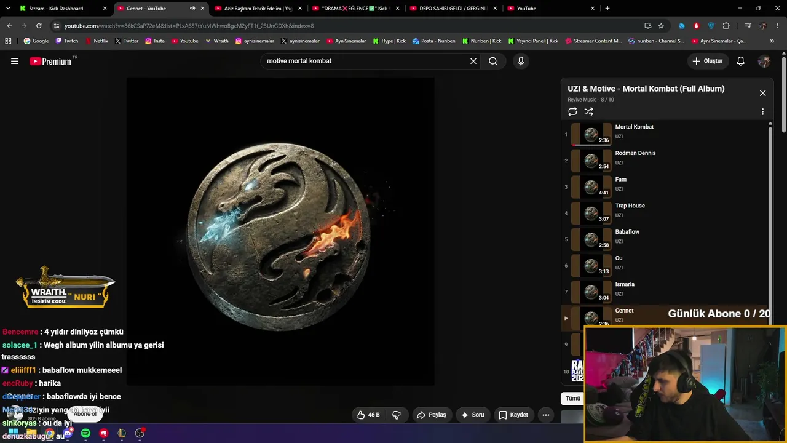This screenshot has height=443, width=787.
Task: Open the Posta - Nuriben bookmark
Action: 434,41
